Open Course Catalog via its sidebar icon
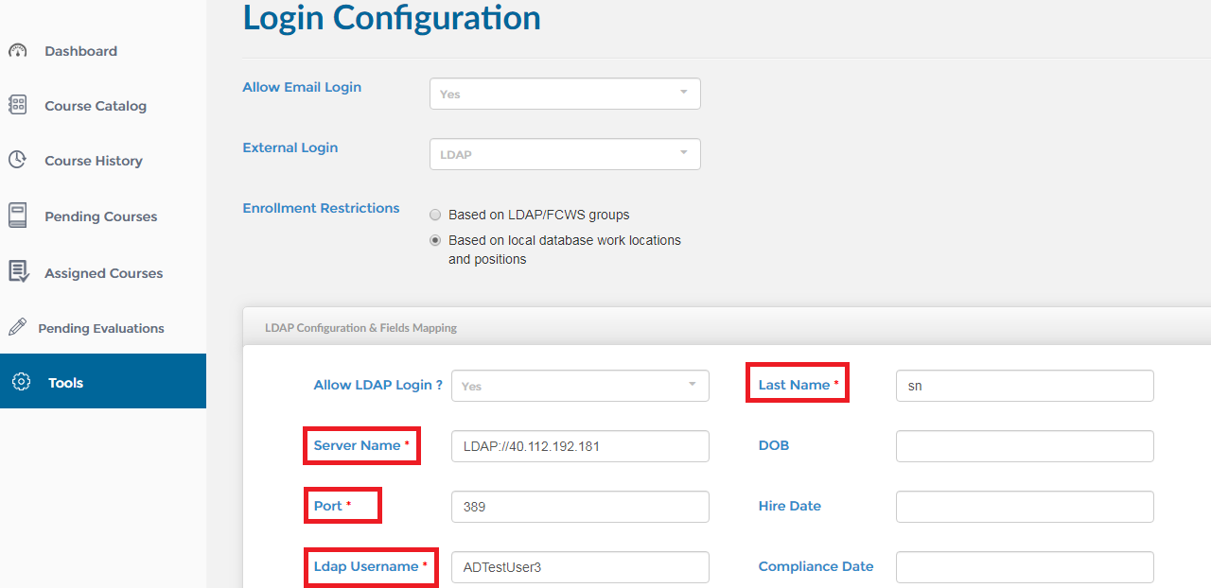This screenshot has width=1211, height=588. pyautogui.click(x=17, y=105)
